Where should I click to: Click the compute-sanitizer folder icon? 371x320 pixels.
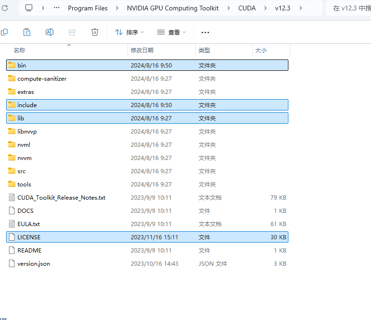coord(12,79)
